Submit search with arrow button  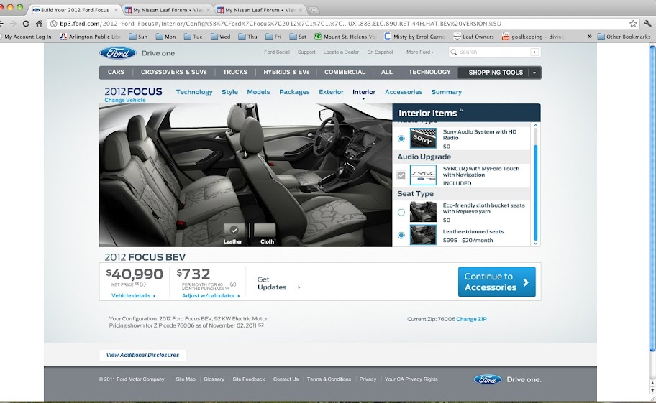click(x=534, y=52)
